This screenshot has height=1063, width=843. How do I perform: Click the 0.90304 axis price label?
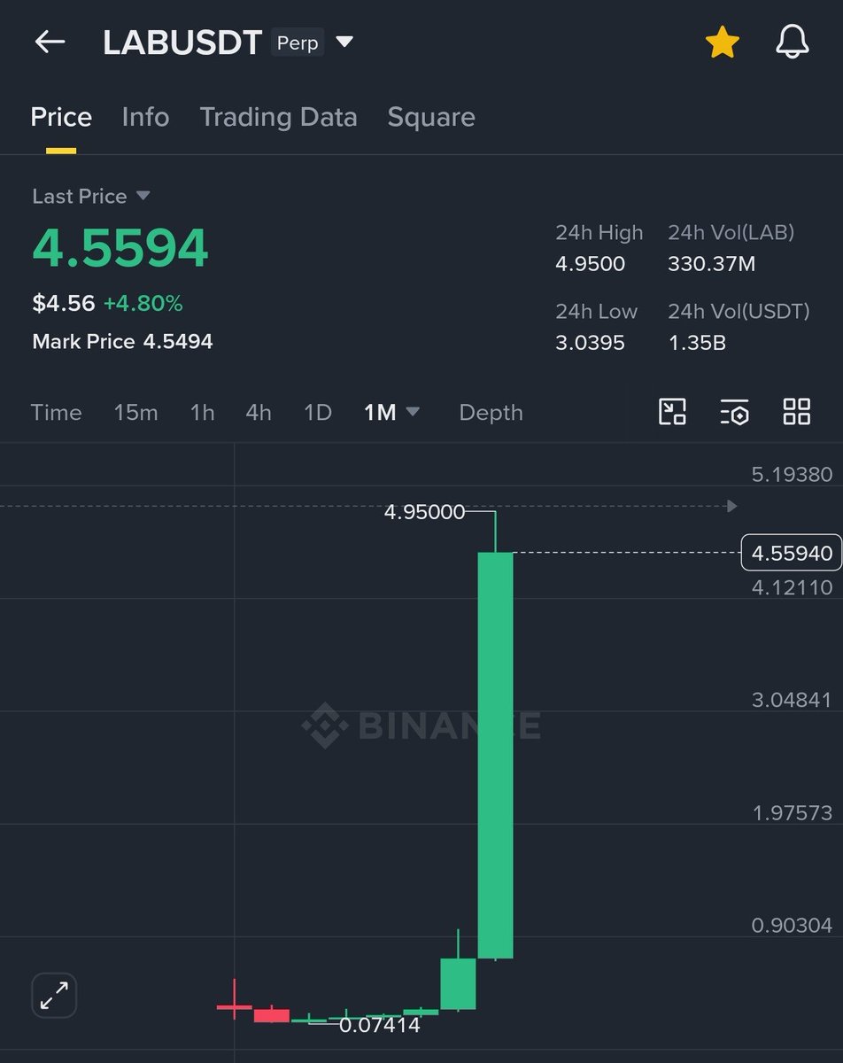pos(792,925)
